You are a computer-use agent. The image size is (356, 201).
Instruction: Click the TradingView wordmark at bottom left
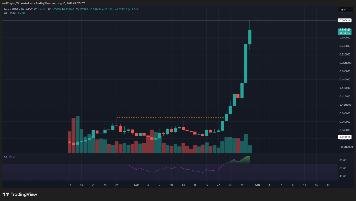pyautogui.click(x=24, y=194)
